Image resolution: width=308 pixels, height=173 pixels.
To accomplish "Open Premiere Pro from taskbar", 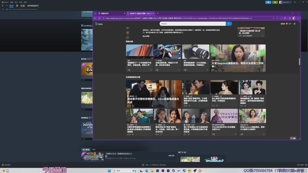I will point(162,171).
